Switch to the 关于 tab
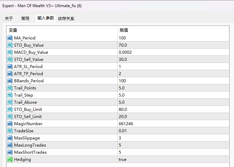This screenshot has width=234, height=167. click(x=9, y=19)
